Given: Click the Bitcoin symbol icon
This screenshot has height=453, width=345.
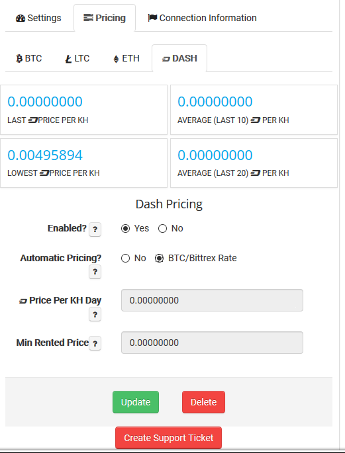Looking at the screenshot, I should [19, 59].
